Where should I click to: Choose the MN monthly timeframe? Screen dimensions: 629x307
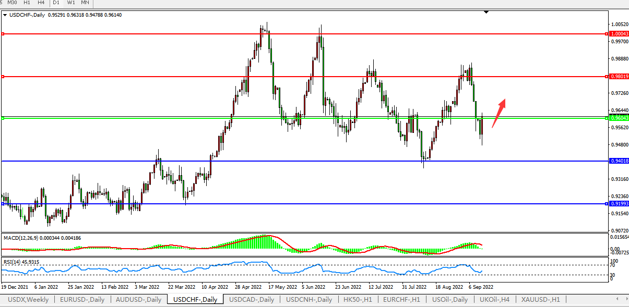pyautogui.click(x=85, y=3)
